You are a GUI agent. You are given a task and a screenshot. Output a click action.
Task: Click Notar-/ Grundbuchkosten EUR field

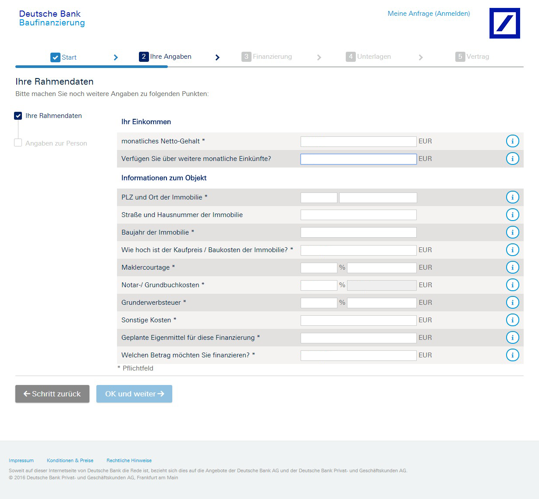pyautogui.click(x=382, y=285)
